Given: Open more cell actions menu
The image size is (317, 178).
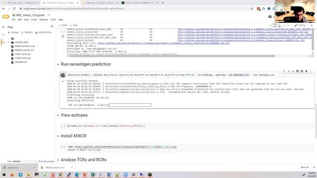Looking at the screenshot, I should click(311, 71).
